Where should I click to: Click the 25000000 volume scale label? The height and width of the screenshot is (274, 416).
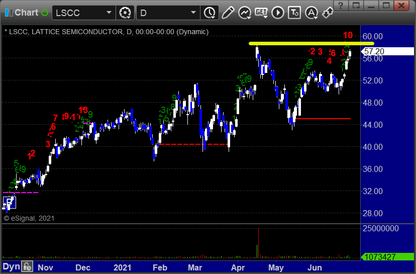coord(381,228)
